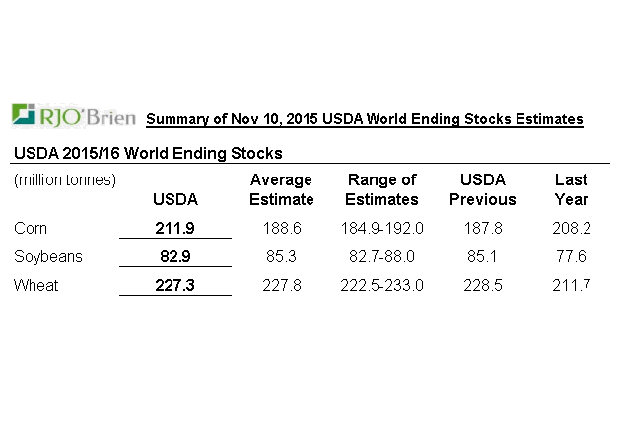Select the USDA 2015/16 World Ending Stocks heading
The height and width of the screenshot is (424, 621).
(147, 153)
